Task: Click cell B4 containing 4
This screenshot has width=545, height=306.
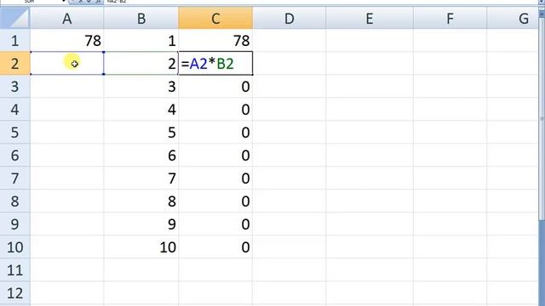Action: click(141, 110)
